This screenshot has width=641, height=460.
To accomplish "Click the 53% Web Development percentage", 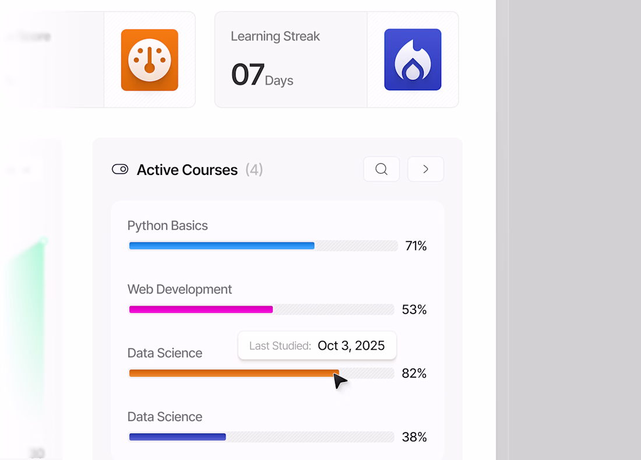I will coord(414,310).
